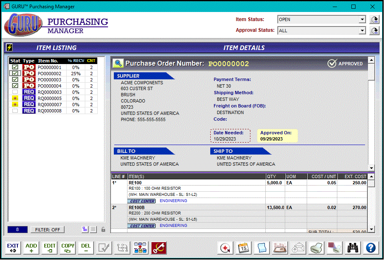Click the yellow status marker for RQ0000005
387x262 pixels.
click(x=15, y=98)
